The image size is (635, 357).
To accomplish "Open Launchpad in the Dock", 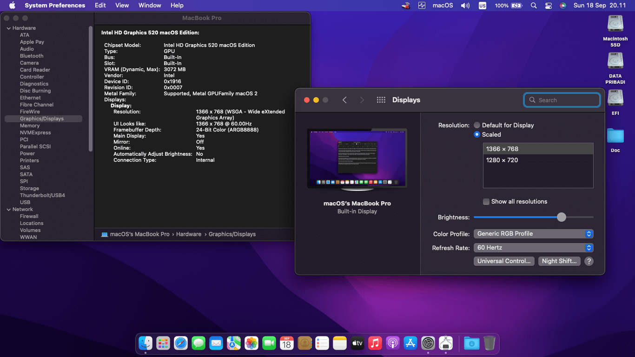I will 163,344.
